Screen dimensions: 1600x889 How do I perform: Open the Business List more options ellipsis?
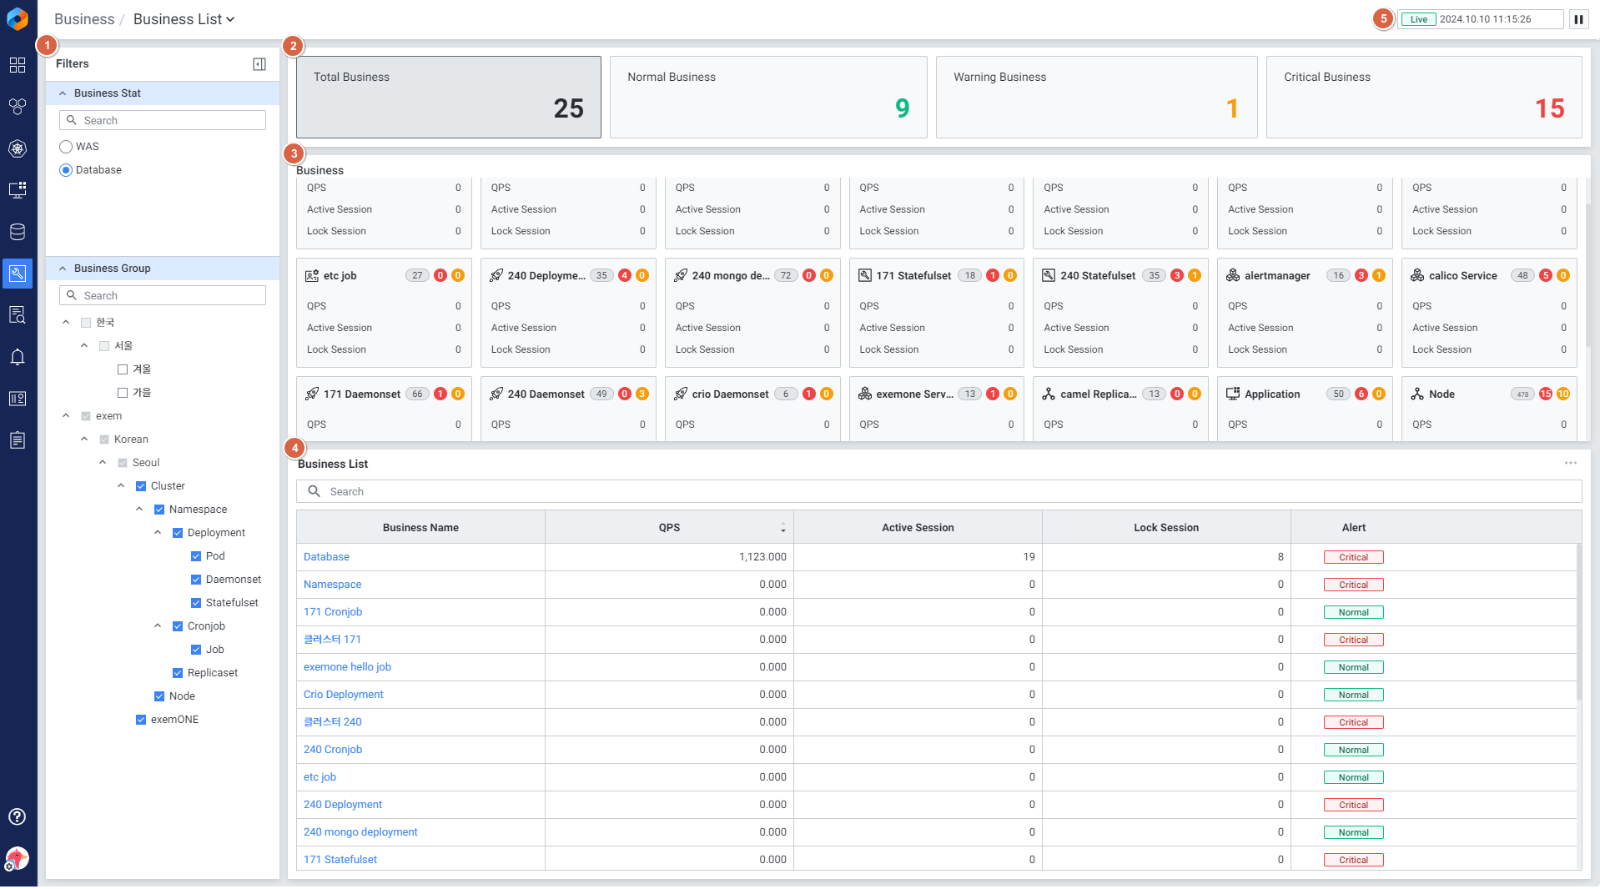coord(1570,463)
